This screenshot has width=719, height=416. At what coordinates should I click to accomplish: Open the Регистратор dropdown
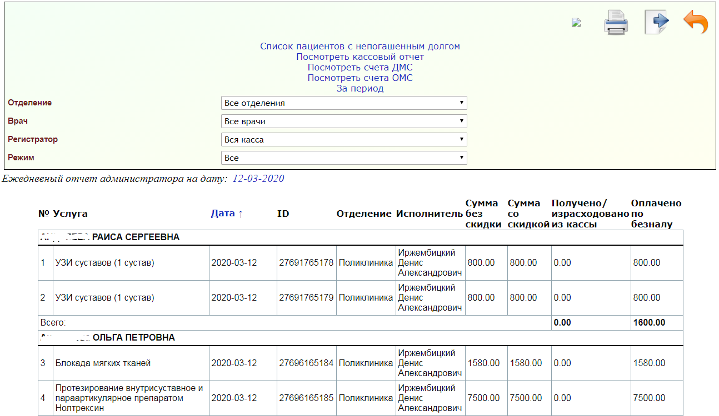click(344, 140)
